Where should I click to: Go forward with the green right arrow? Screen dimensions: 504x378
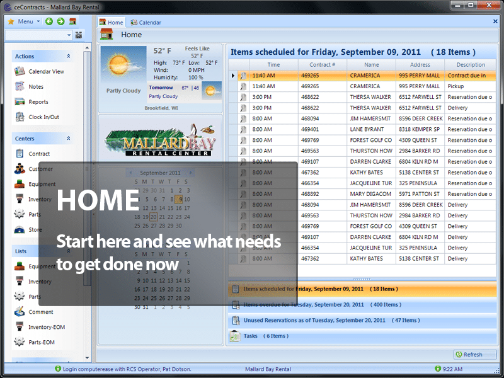(x=60, y=21)
